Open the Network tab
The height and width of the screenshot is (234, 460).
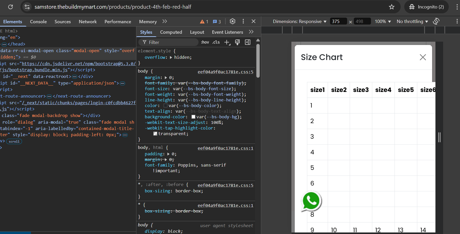tap(88, 22)
